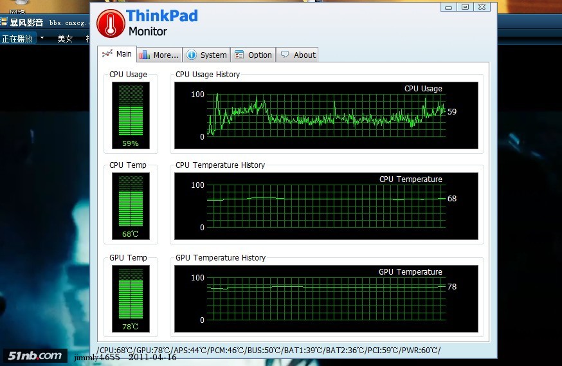Click the 'CPU Temperature History' group label

click(x=220, y=165)
